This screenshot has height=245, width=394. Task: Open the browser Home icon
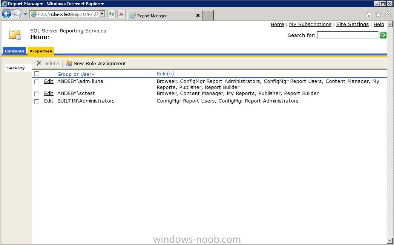(369, 15)
